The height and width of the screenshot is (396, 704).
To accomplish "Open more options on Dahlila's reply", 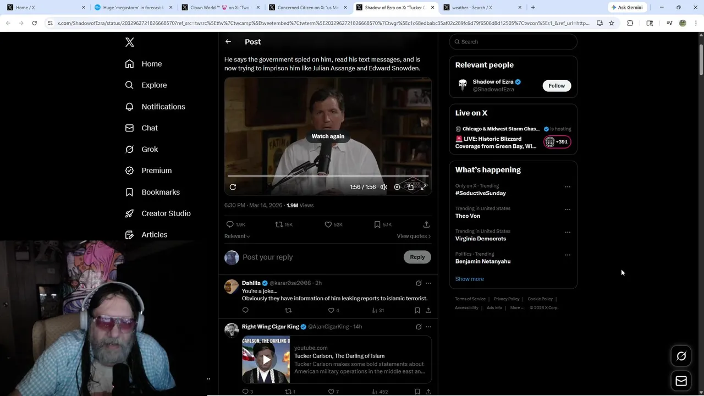I will point(428,283).
